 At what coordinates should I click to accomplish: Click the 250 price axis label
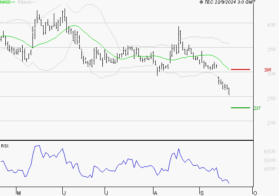pyautogui.click(x=271, y=98)
